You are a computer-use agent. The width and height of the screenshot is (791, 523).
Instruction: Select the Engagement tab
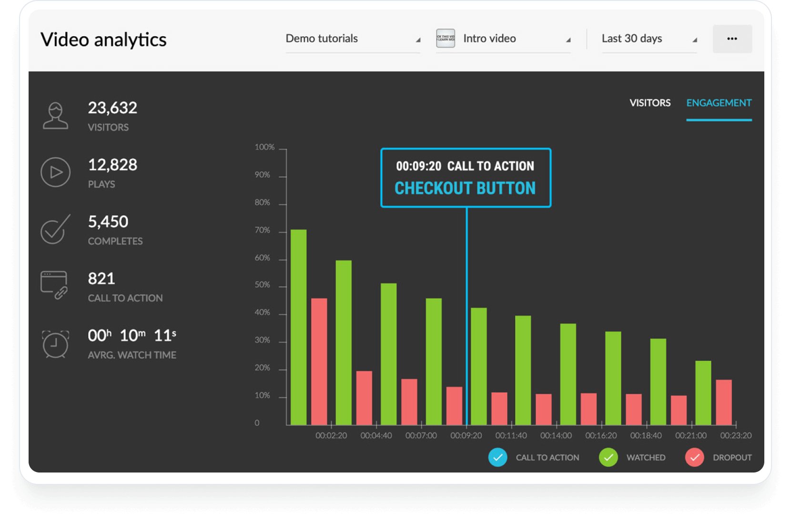point(719,103)
